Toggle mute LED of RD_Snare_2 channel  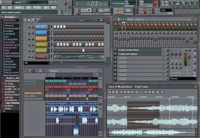pos(25,50)
